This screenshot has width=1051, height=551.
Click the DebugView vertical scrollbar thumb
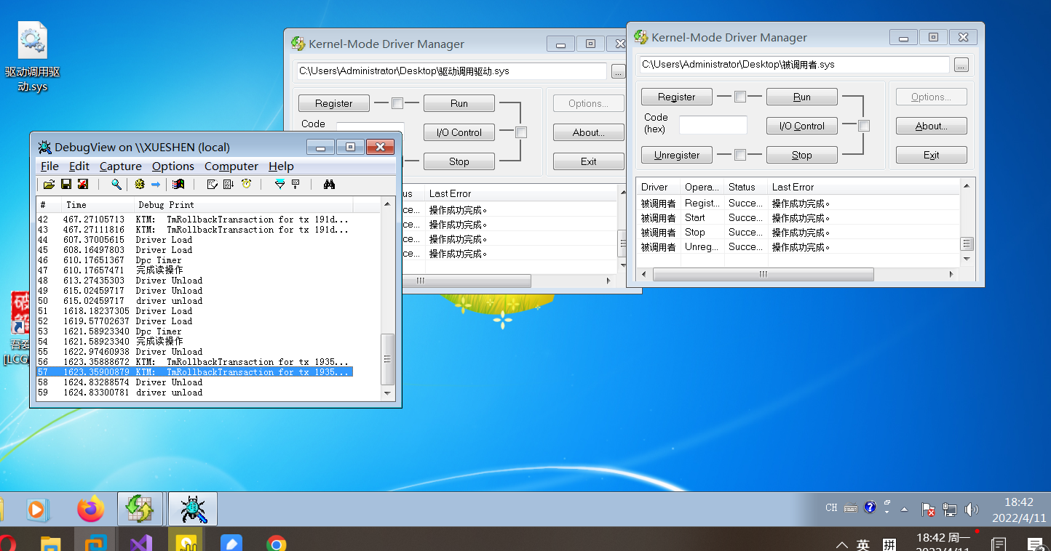click(x=388, y=359)
